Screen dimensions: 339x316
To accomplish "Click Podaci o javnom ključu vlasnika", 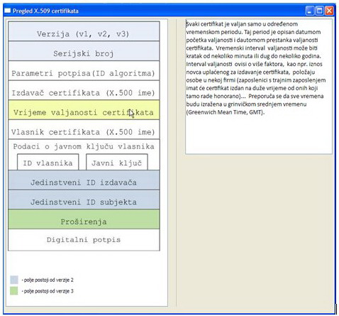I will tap(84, 146).
